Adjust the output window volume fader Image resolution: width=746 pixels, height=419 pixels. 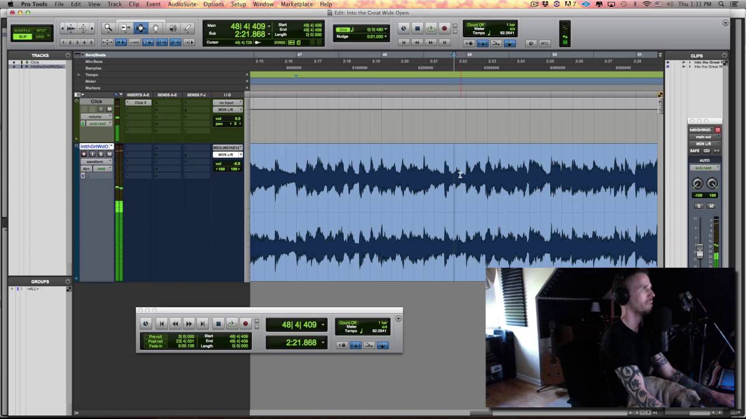click(700, 251)
